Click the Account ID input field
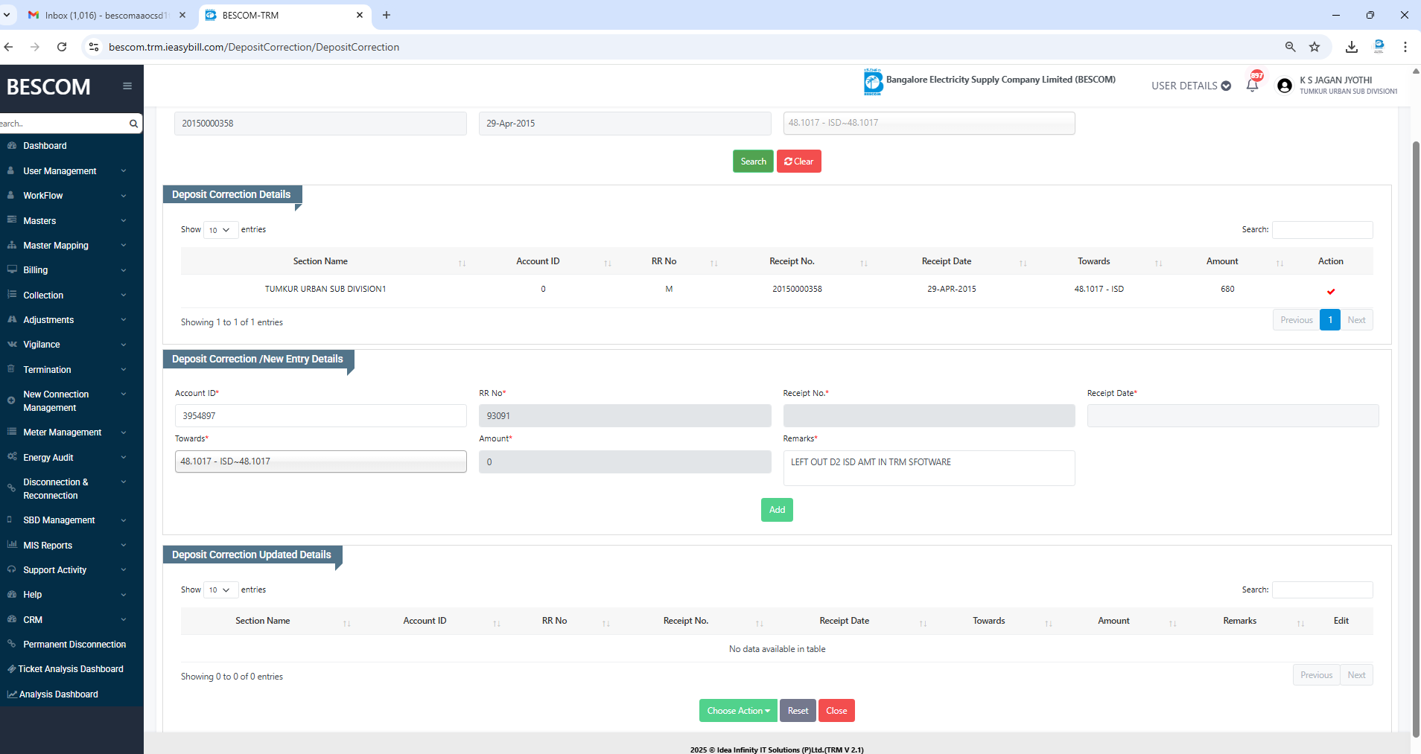Screen dimensions: 1421x754 pos(320,416)
